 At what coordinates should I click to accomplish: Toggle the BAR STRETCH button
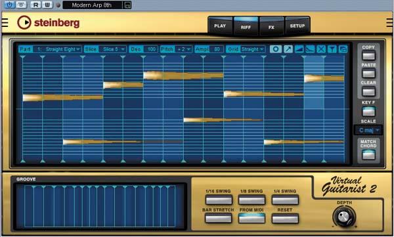point(218,218)
